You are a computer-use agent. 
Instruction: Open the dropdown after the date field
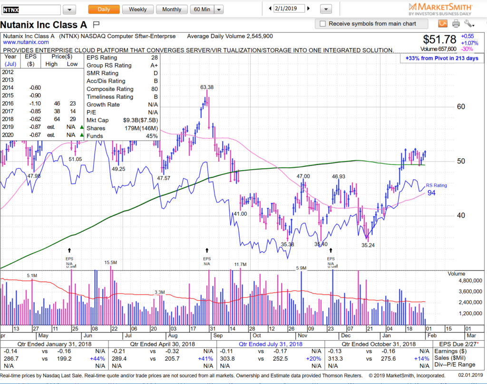tap(326, 10)
